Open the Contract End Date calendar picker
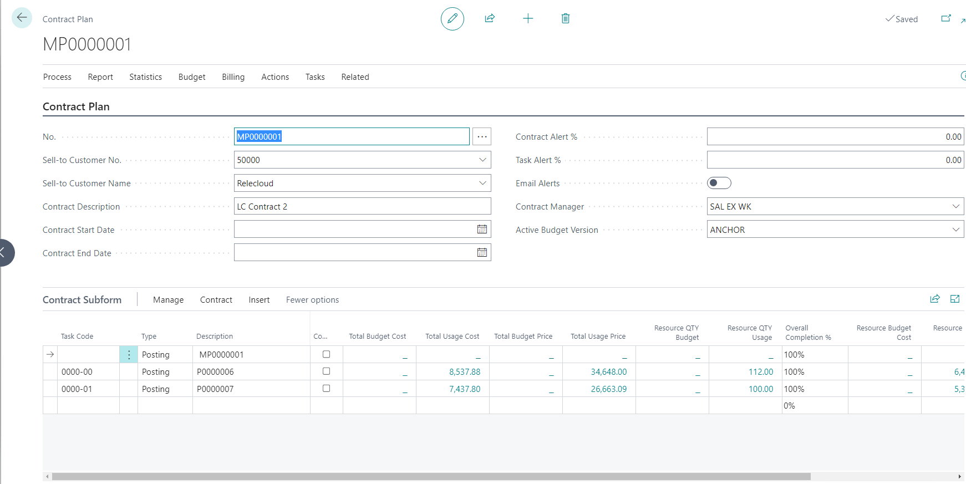 [482, 252]
